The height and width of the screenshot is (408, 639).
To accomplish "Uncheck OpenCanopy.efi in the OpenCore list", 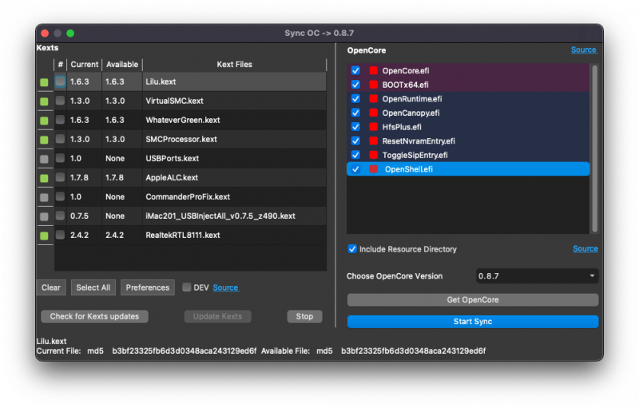I will coord(355,113).
